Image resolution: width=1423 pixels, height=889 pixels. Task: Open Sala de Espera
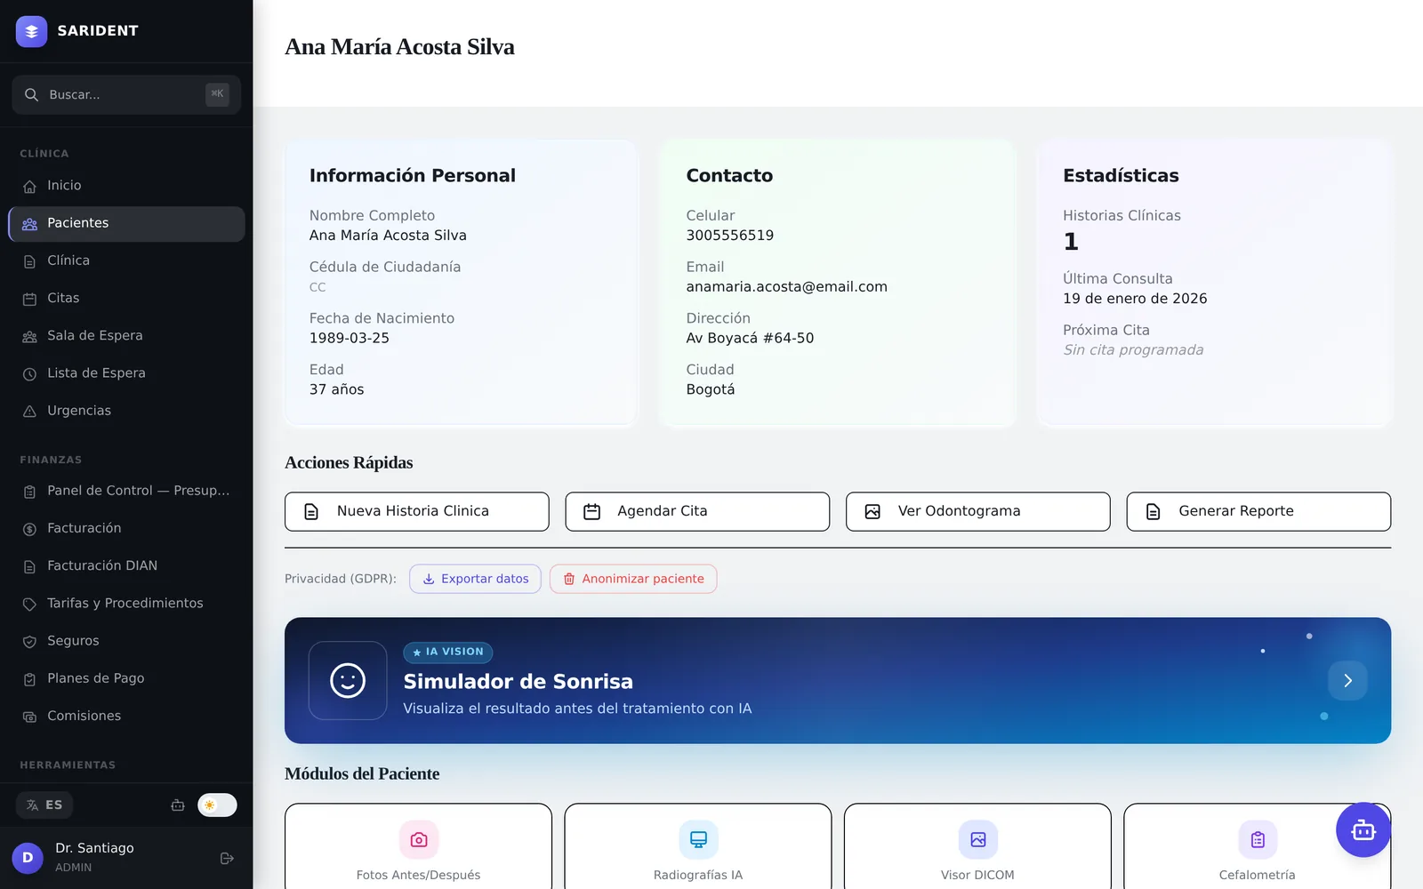(126, 336)
